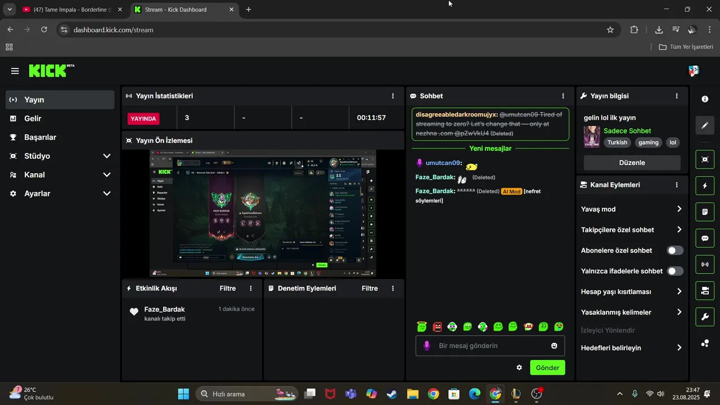The height and width of the screenshot is (405, 720).
Task: Toggle the lightning activity feed widget icon
Action: 705,186
